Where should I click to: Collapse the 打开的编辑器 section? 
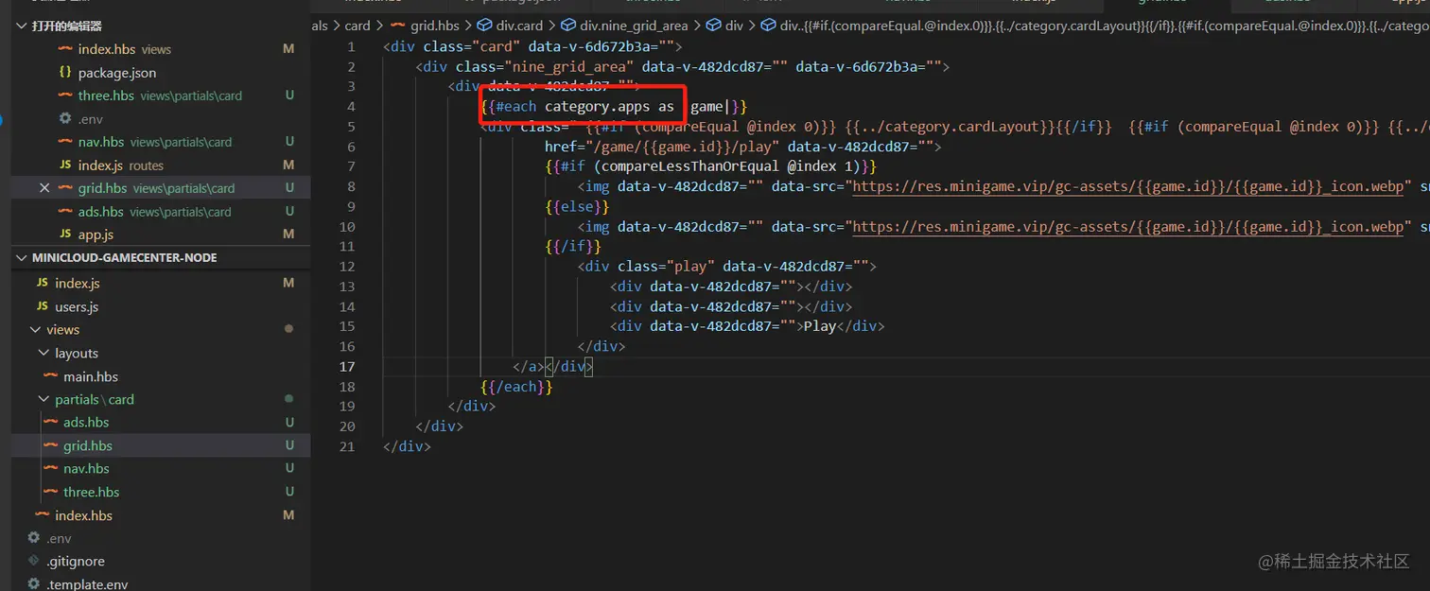tap(22, 26)
